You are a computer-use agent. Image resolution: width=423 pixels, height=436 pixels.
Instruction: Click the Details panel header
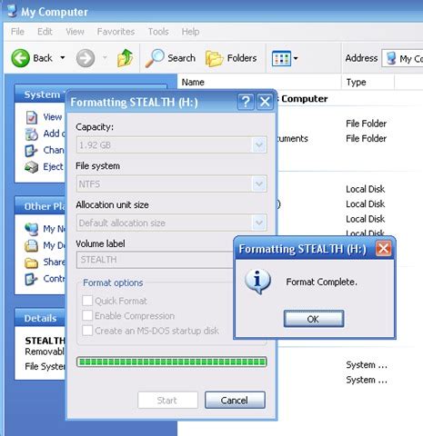tap(40, 318)
